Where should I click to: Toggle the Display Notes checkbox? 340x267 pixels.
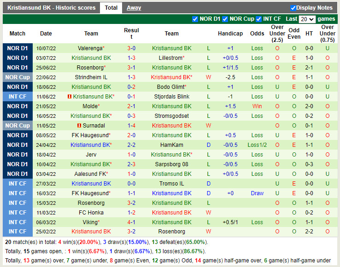click(x=293, y=8)
